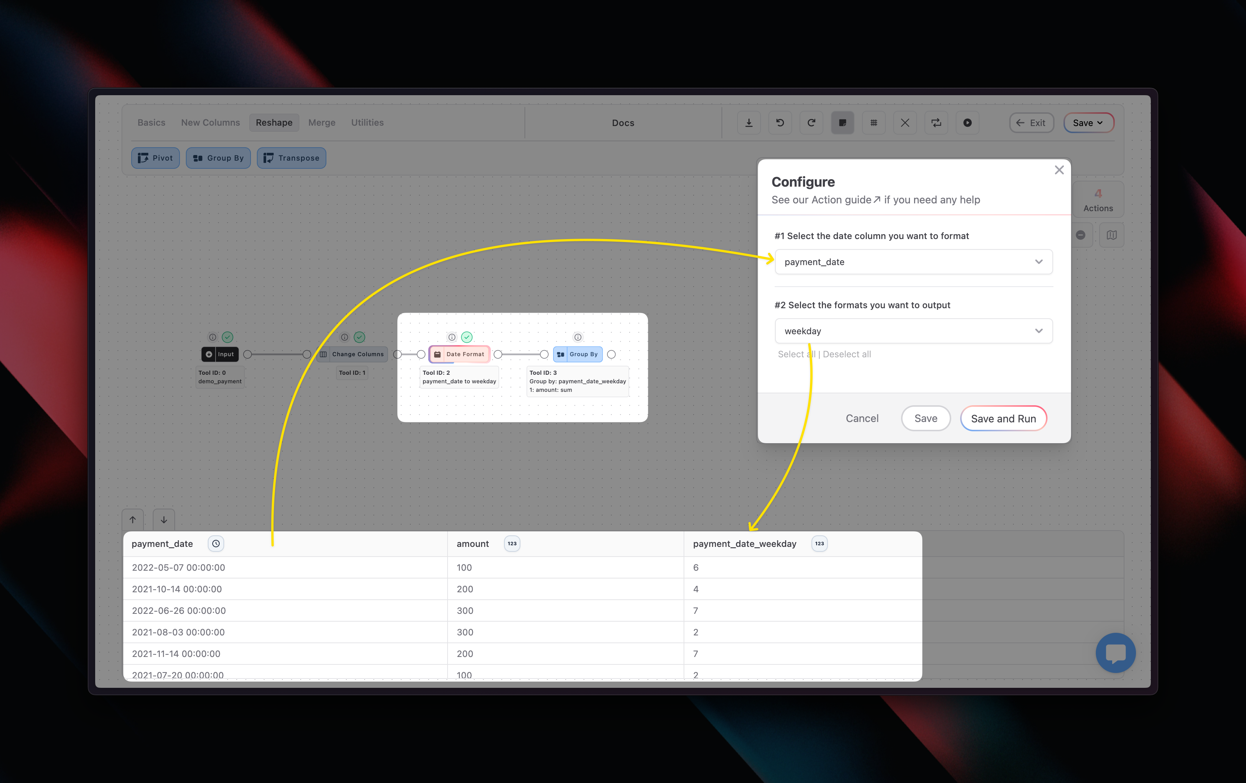The height and width of the screenshot is (783, 1246).
Task: Toggle the sticky note icon
Action: coord(842,123)
